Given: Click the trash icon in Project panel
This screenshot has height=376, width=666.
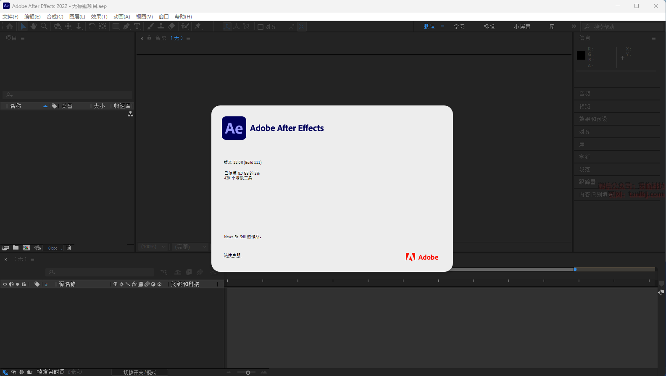Looking at the screenshot, I should (69, 248).
